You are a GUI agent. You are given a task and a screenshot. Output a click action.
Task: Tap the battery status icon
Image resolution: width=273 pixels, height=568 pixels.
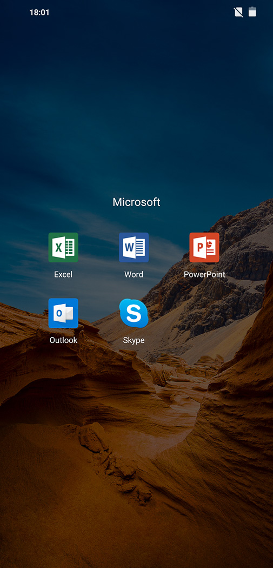[252, 12]
